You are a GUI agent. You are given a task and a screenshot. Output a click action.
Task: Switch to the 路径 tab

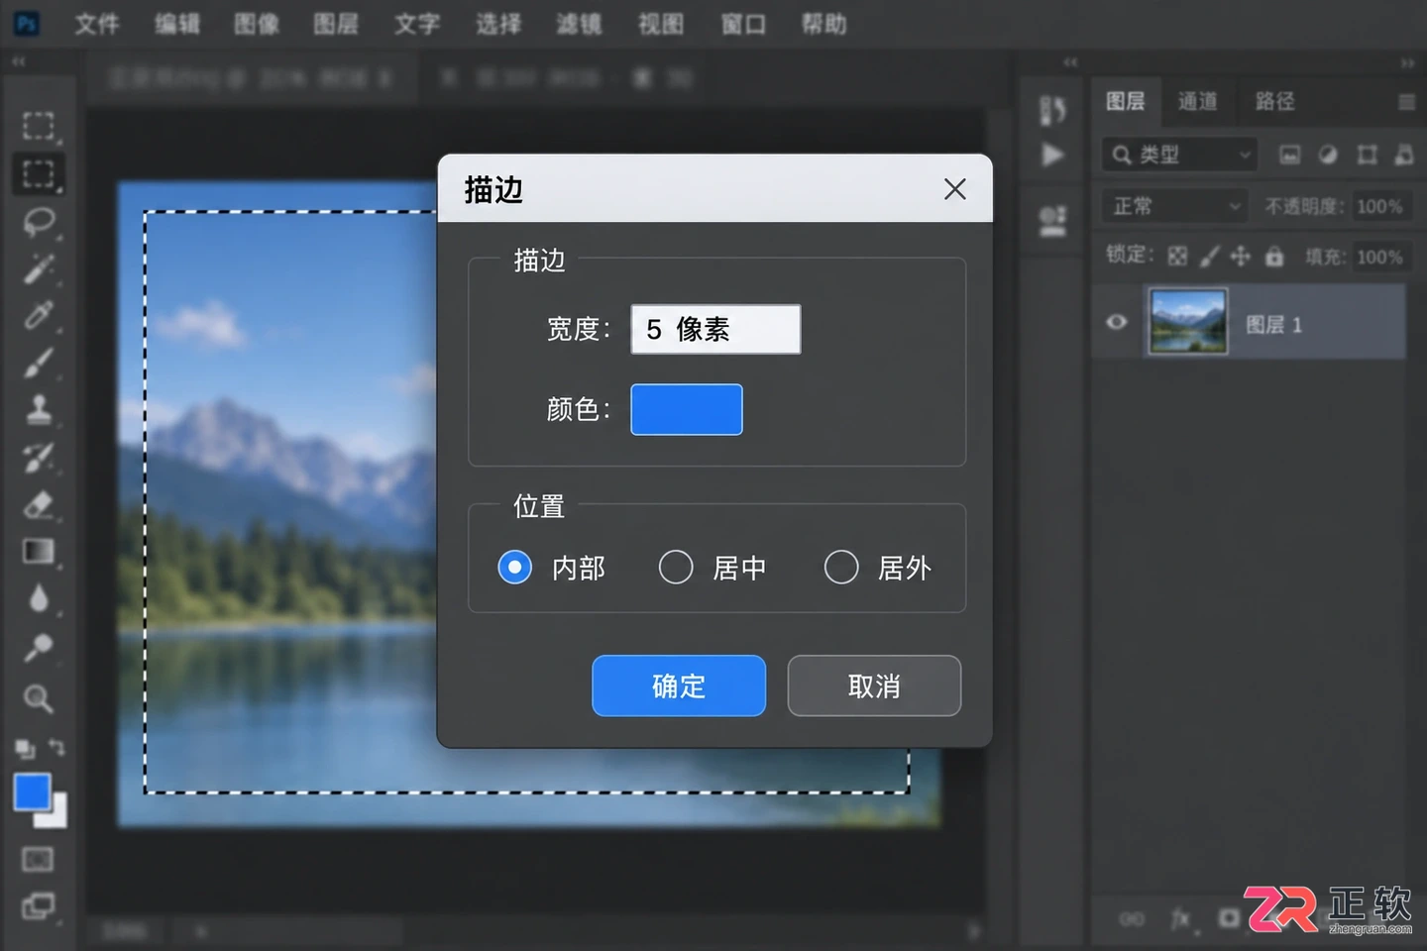[x=1274, y=101]
